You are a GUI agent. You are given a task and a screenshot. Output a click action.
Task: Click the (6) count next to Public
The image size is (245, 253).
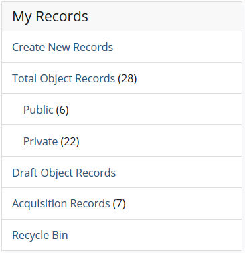62,110
